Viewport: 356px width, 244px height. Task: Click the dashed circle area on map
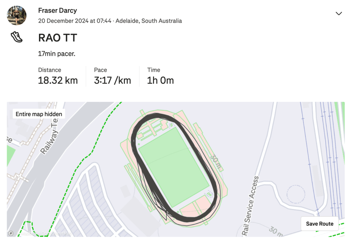[x=296, y=195]
